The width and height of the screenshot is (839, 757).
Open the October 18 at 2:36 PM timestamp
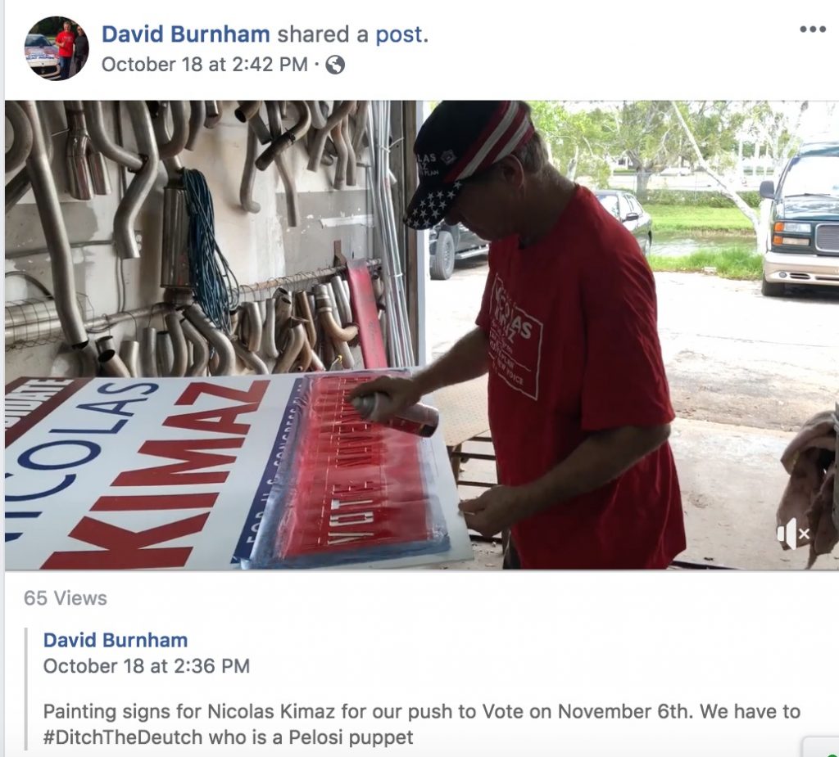click(146, 666)
